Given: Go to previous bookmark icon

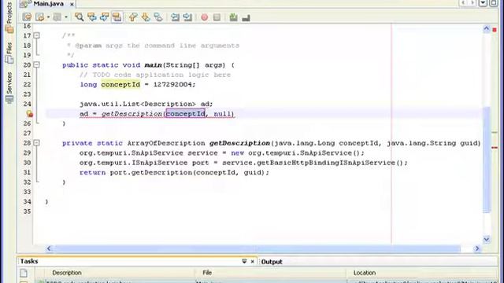Looking at the screenshot, I should tap(133, 17).
